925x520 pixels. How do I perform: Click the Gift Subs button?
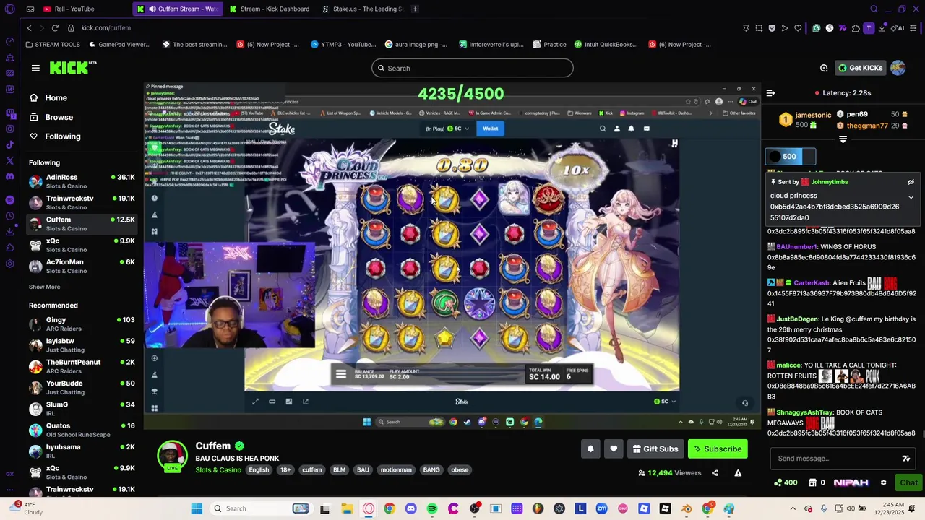[655, 448]
